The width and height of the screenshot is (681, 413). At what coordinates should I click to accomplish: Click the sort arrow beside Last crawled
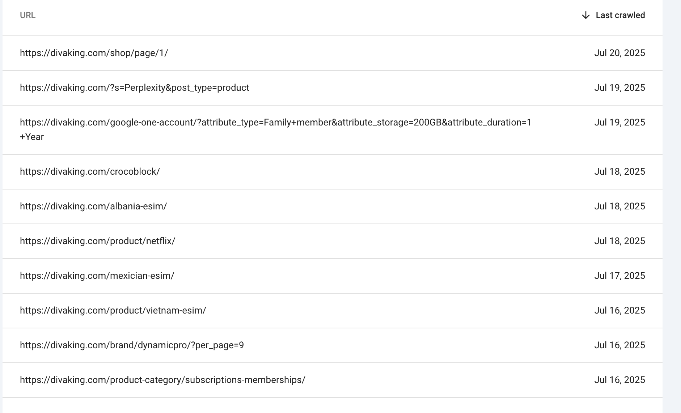(585, 15)
